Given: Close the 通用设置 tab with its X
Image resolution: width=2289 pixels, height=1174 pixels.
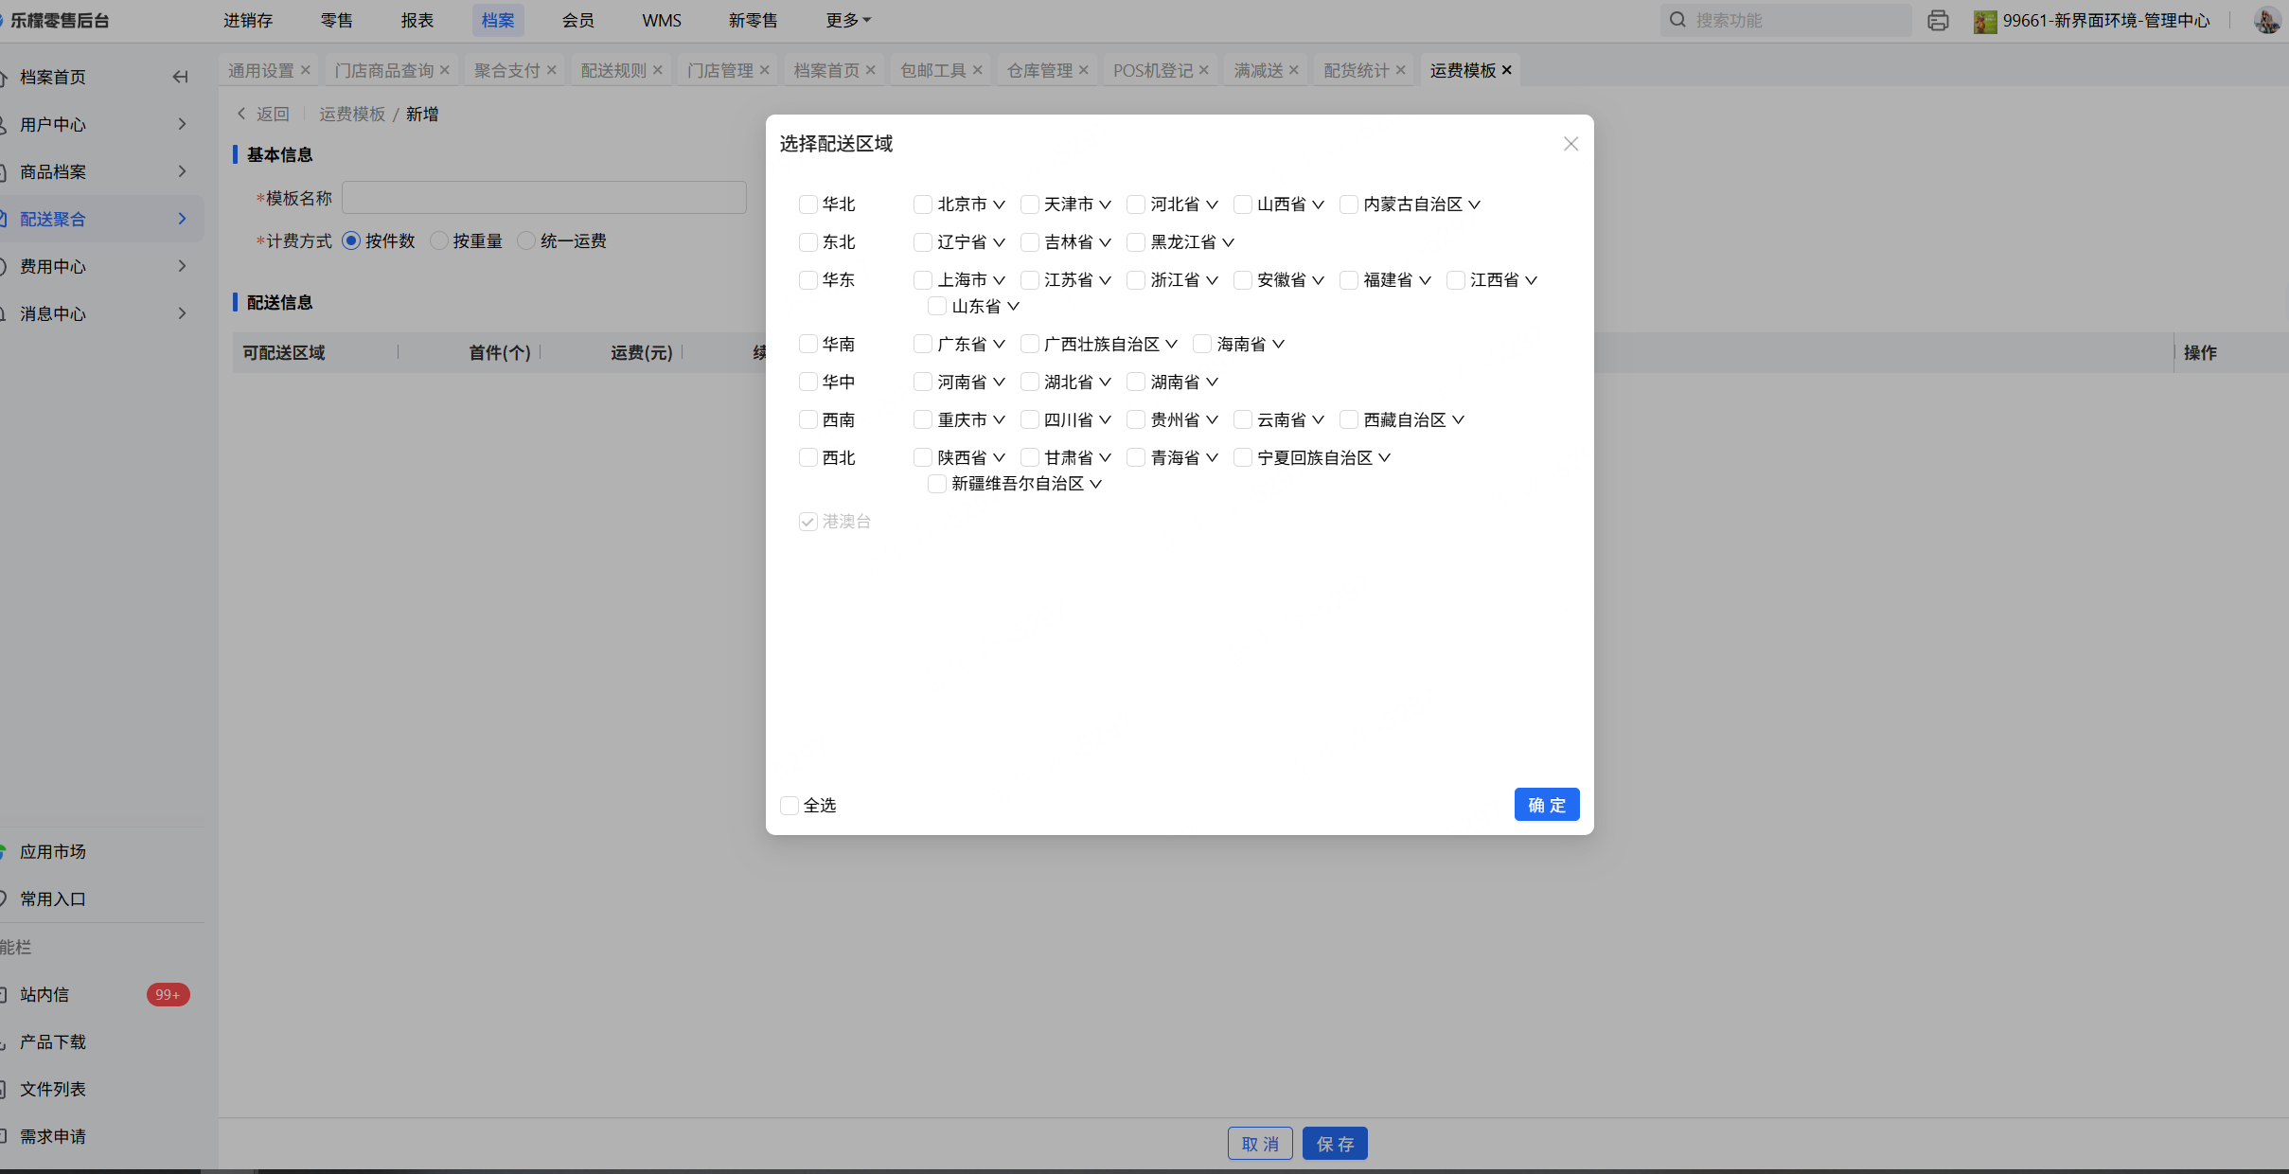Looking at the screenshot, I should [305, 70].
